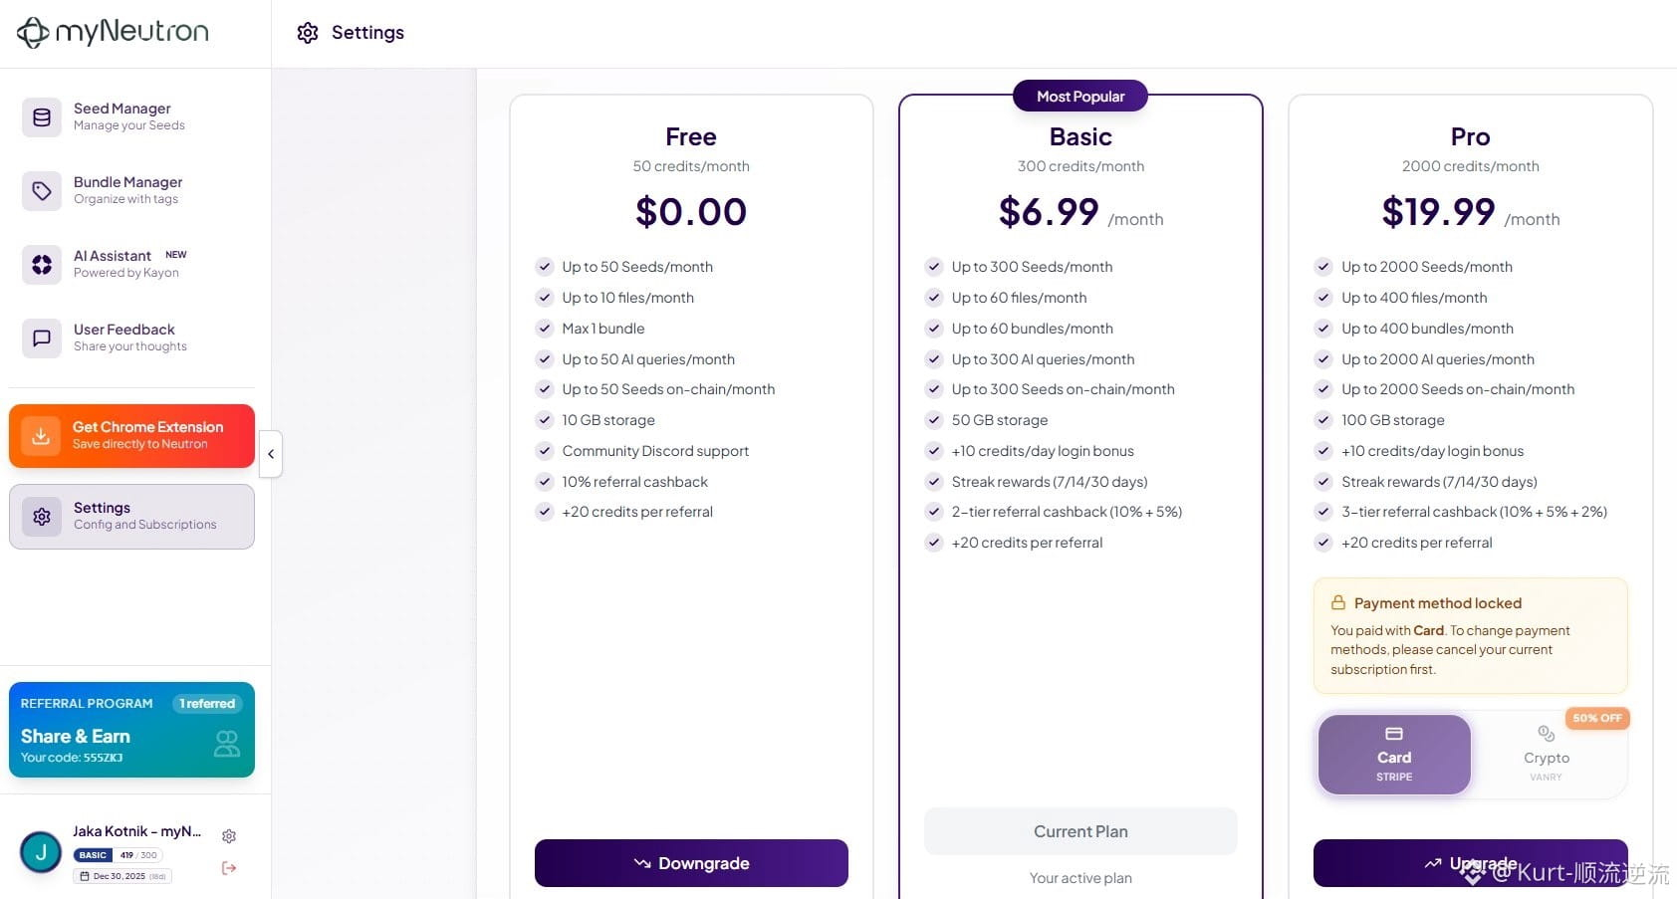Click the Upgrade button on Pro plan
1677x899 pixels.
[1470, 863]
